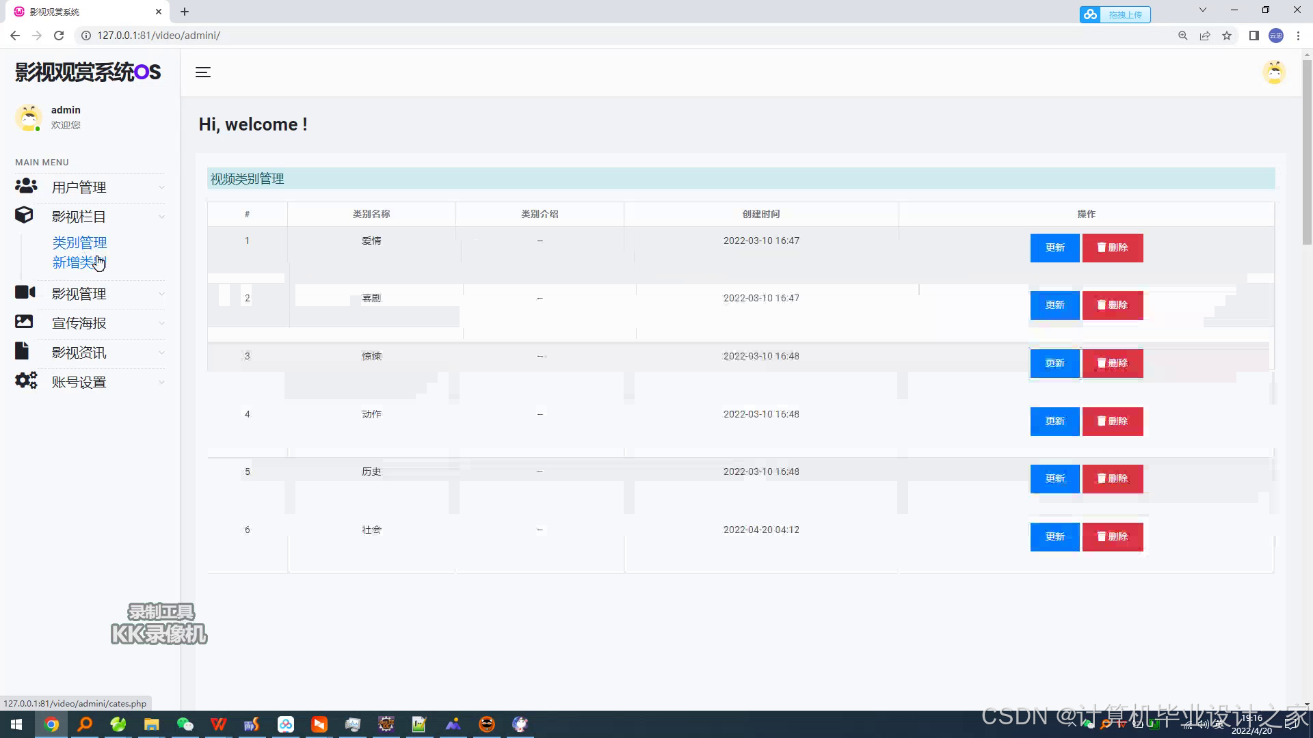
Task: Expand 用户管理 submenu arrow
Action: (x=162, y=187)
